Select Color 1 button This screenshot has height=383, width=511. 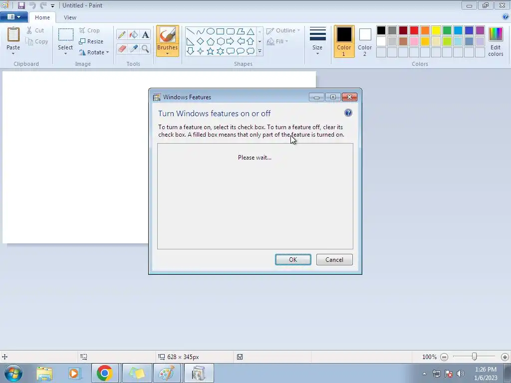click(x=344, y=41)
